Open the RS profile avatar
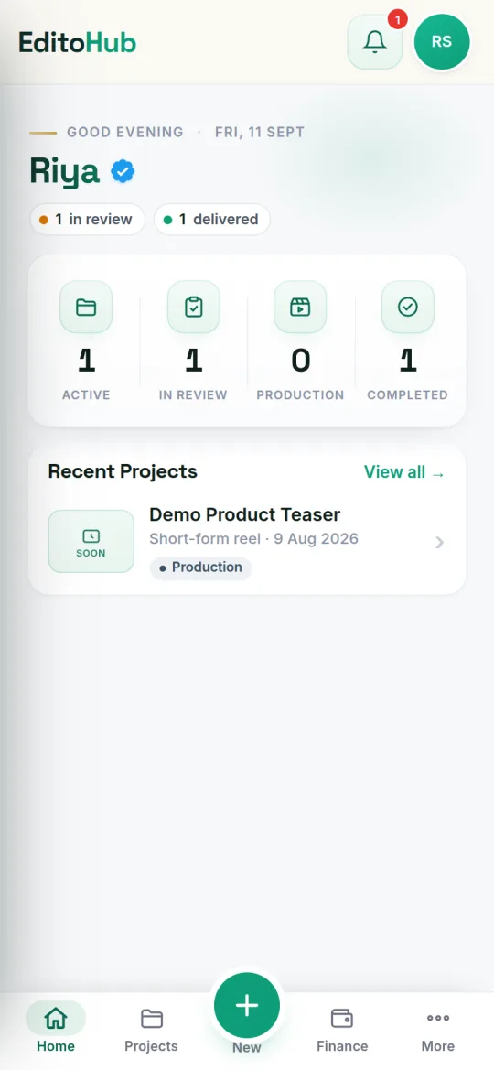Image resolution: width=494 pixels, height=1070 pixels. click(x=442, y=41)
